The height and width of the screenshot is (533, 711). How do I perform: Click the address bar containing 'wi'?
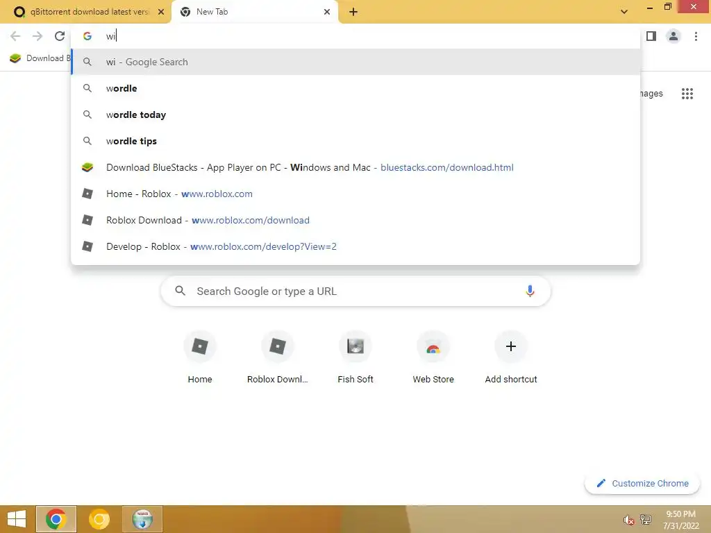click(355, 36)
